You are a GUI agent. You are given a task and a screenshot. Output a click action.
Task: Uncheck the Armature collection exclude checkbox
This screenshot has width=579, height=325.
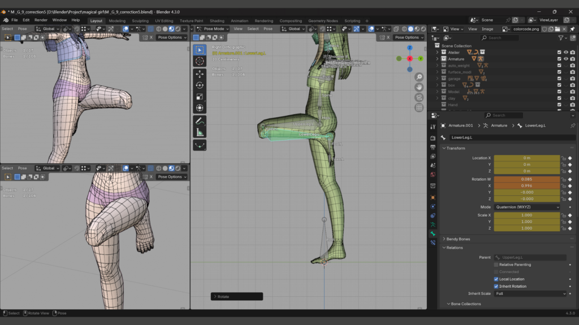tap(559, 59)
